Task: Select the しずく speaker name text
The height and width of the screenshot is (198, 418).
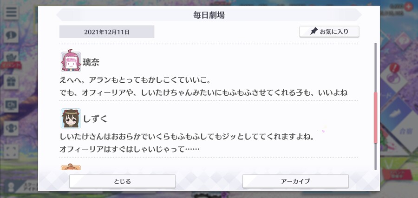Action: pyautogui.click(x=95, y=119)
